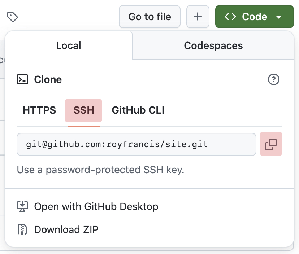
Task: Click the code brackets icon on the Code button
Action: tap(230, 17)
